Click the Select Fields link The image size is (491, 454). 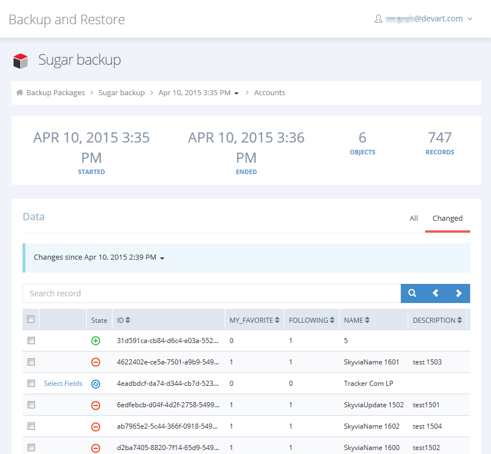[x=63, y=384]
